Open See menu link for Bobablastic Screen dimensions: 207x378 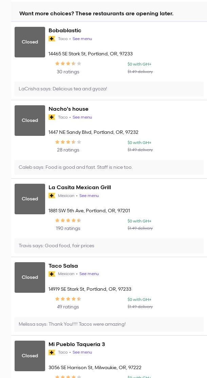[x=82, y=39]
